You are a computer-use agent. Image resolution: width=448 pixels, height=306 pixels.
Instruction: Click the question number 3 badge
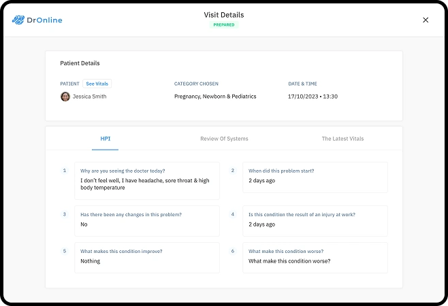click(65, 214)
